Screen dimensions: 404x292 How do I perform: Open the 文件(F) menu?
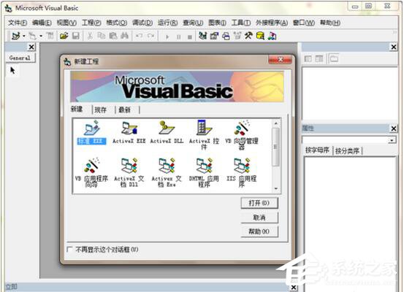[x=18, y=23]
